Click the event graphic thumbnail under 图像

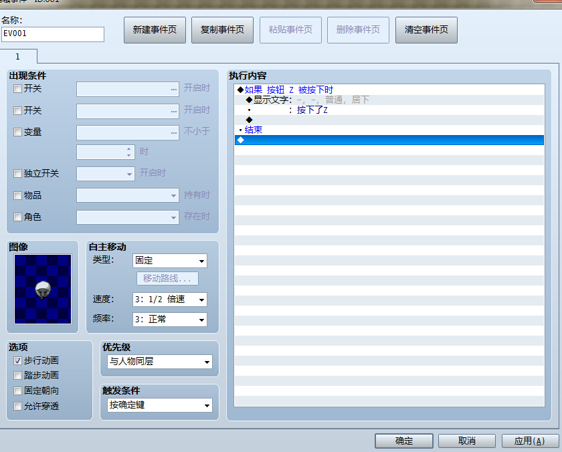pos(43,289)
